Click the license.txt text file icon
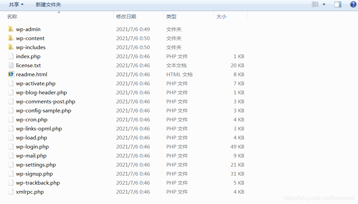The height and width of the screenshot is (204, 358). coord(11,65)
